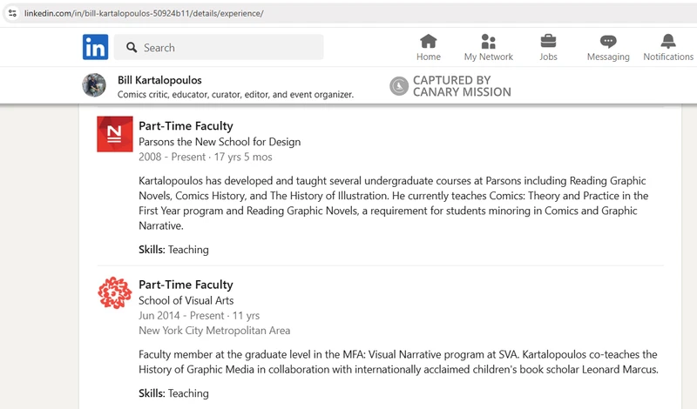Image resolution: width=697 pixels, height=409 pixels.
Task: Open Messaging nav item
Action: coord(608,48)
